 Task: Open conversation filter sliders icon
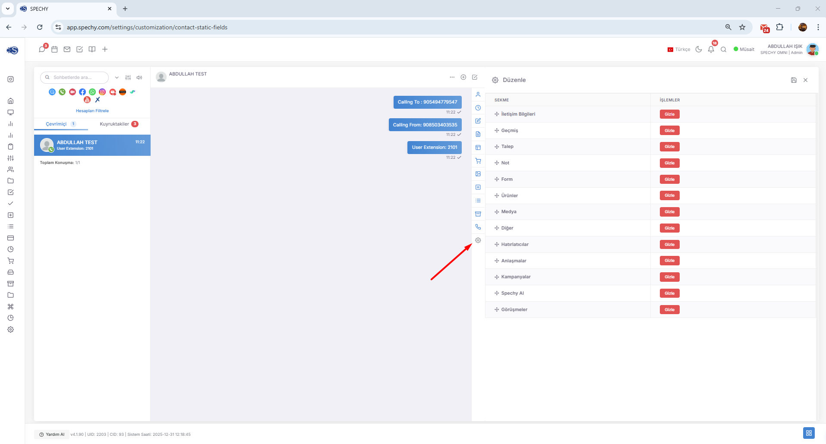(128, 78)
